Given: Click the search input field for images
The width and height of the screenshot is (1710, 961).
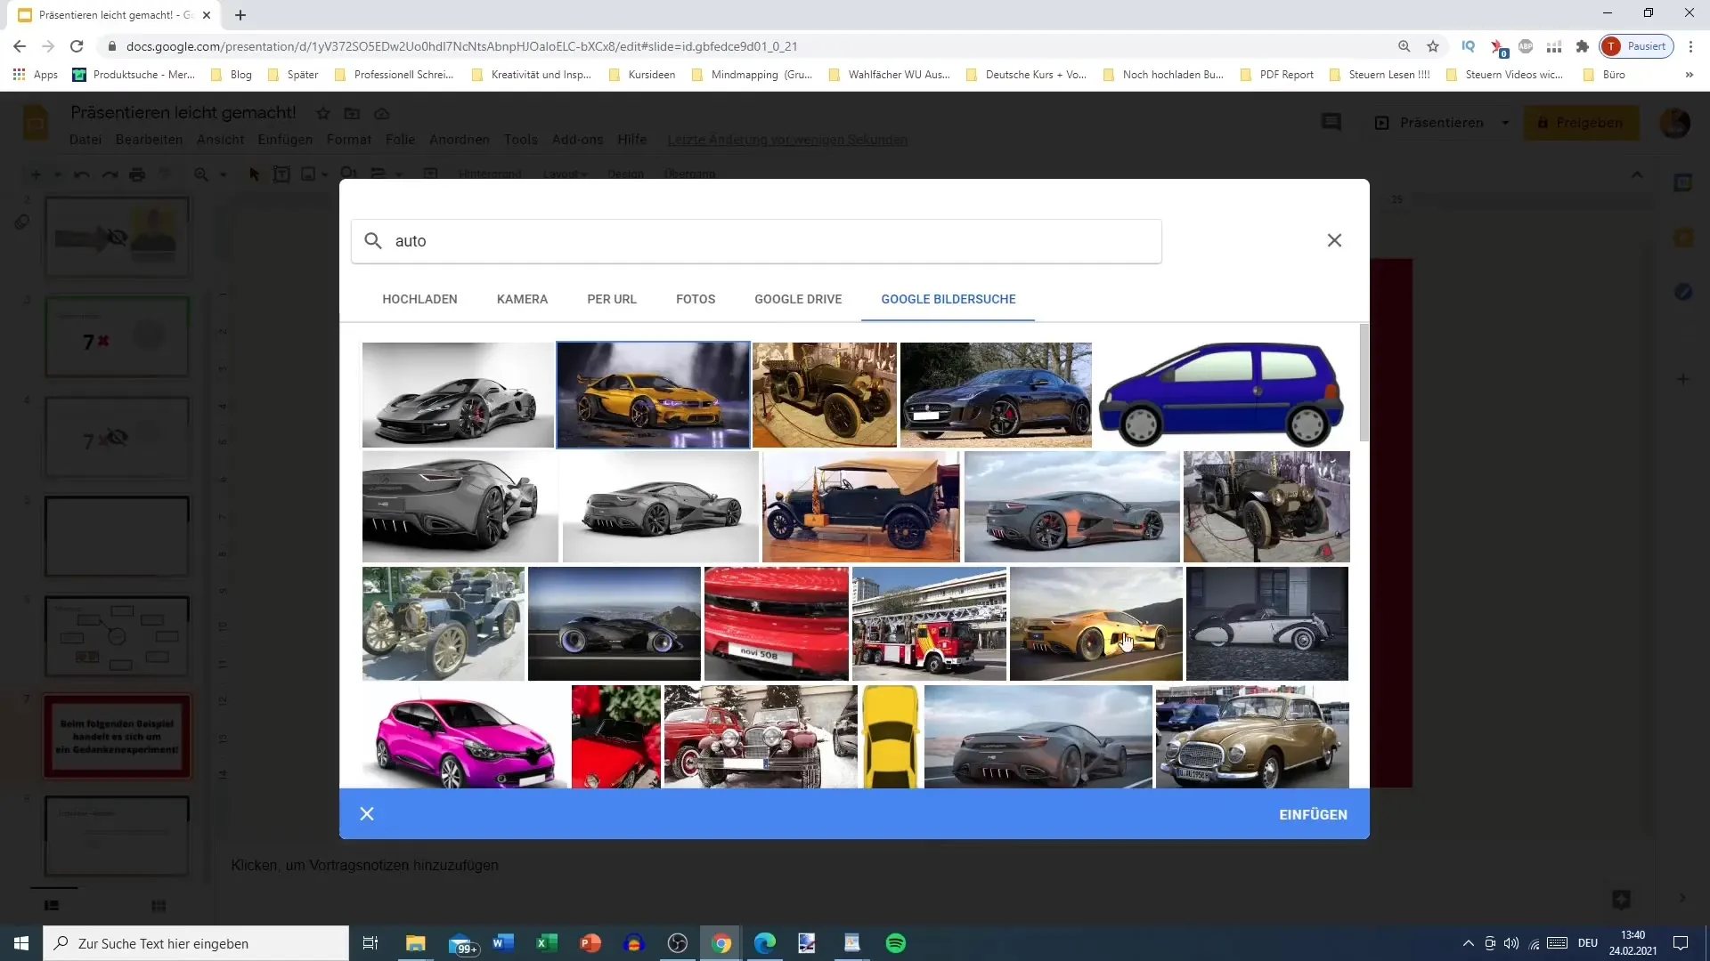Looking at the screenshot, I should coord(760,240).
